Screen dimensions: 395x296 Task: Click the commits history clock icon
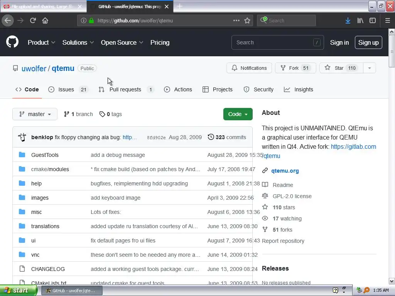pyautogui.click(x=211, y=137)
